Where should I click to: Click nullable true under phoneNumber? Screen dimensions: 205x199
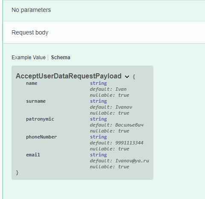[110, 149]
